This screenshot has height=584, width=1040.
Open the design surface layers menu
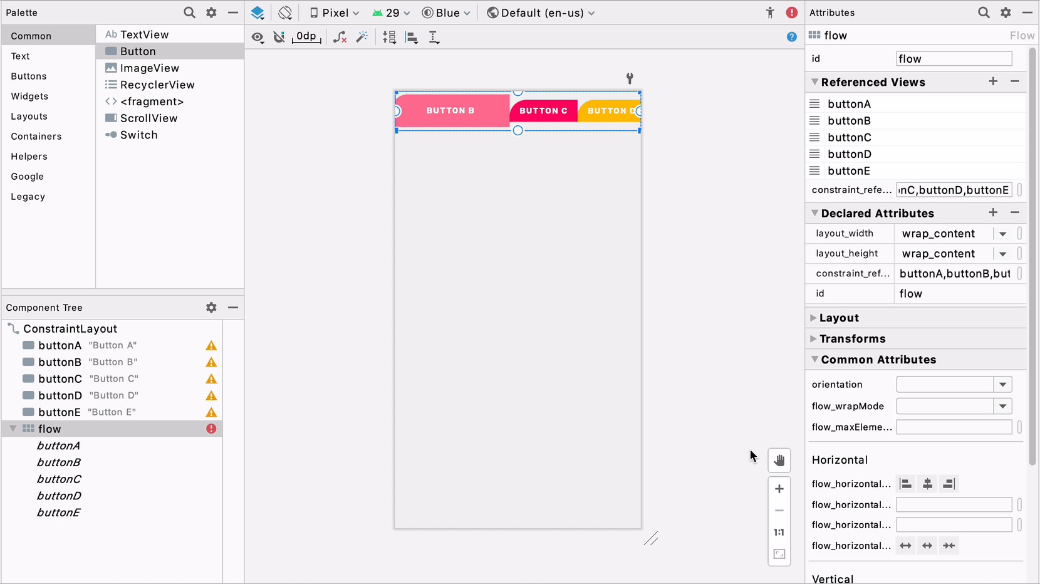click(x=257, y=13)
